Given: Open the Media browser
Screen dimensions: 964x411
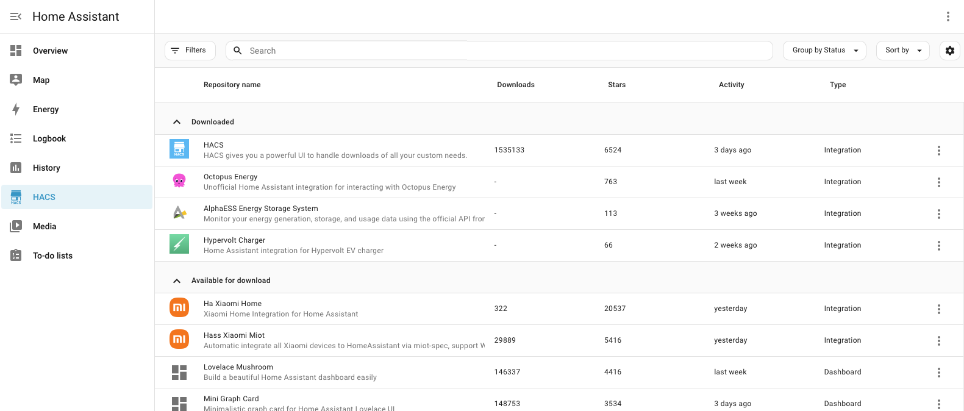Looking at the screenshot, I should (x=77, y=226).
